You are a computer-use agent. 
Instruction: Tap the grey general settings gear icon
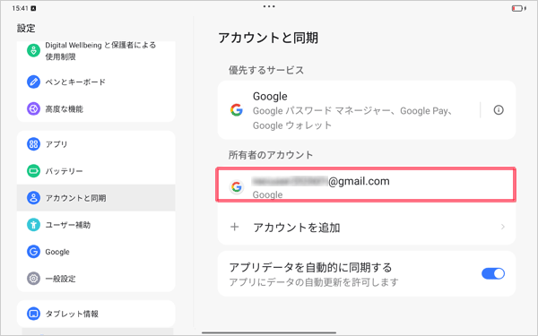[33, 279]
